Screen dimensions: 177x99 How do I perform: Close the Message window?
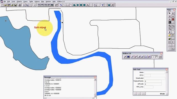[95, 77]
